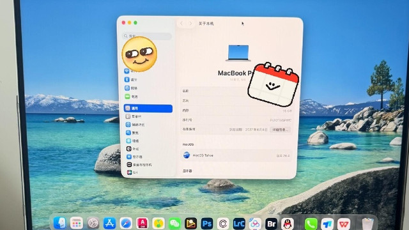Click the 内存 memory row showing 16 GB
The height and width of the screenshot is (230, 409).
[x=236, y=111]
